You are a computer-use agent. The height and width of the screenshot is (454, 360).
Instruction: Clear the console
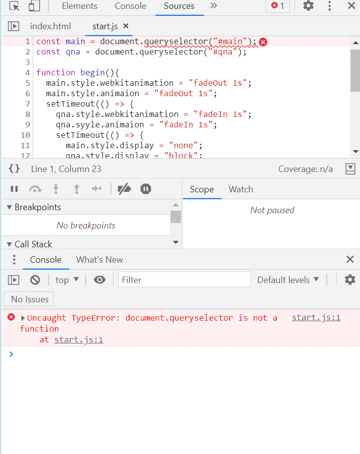(x=35, y=280)
